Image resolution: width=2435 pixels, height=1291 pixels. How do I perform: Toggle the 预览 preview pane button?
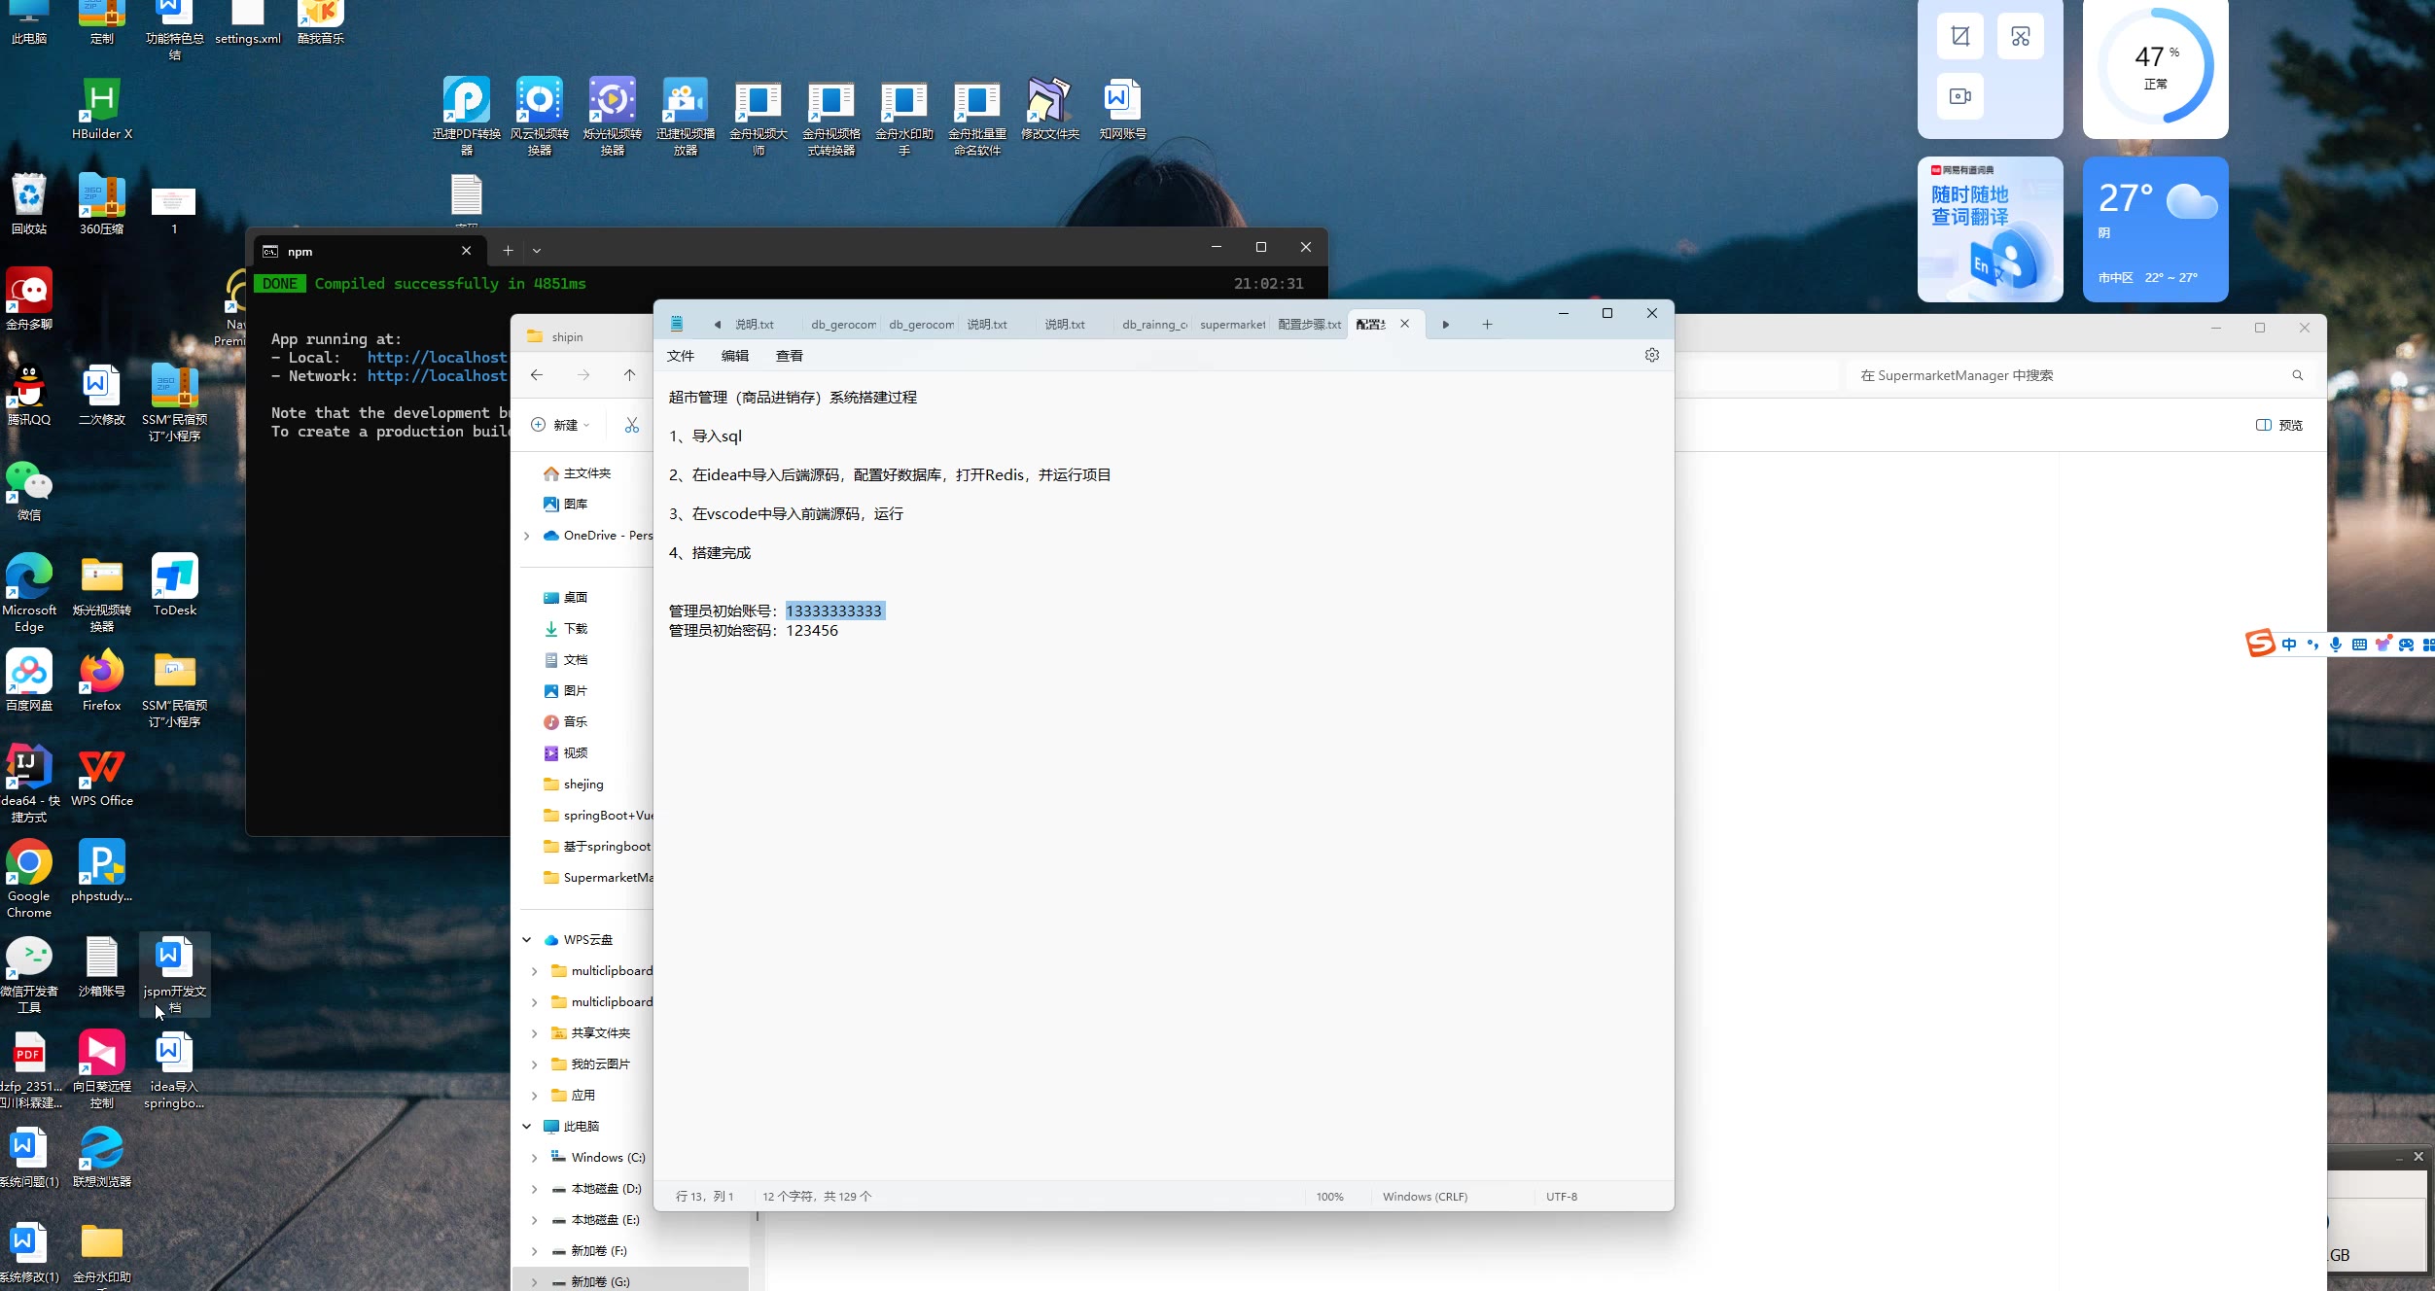coord(2278,425)
